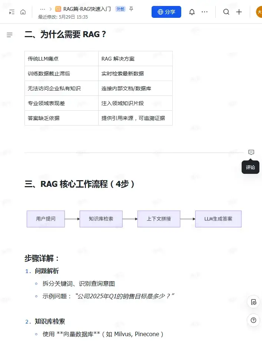
Task: Select table cell 训练数据截止滞后
Action: pyautogui.click(x=62, y=74)
